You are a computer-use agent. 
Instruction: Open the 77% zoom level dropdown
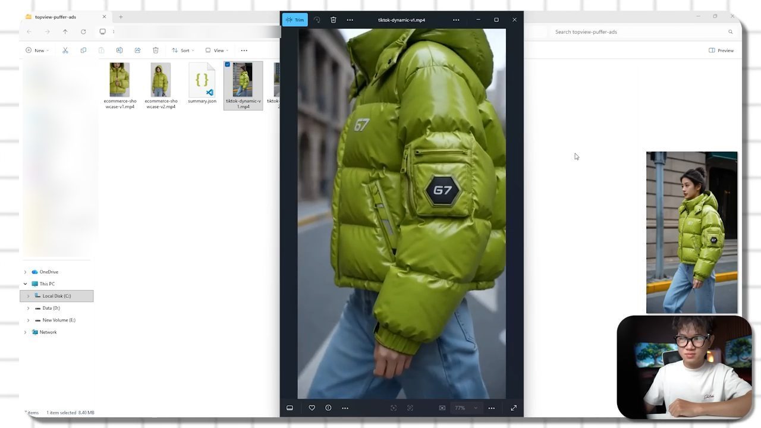[x=466, y=408]
